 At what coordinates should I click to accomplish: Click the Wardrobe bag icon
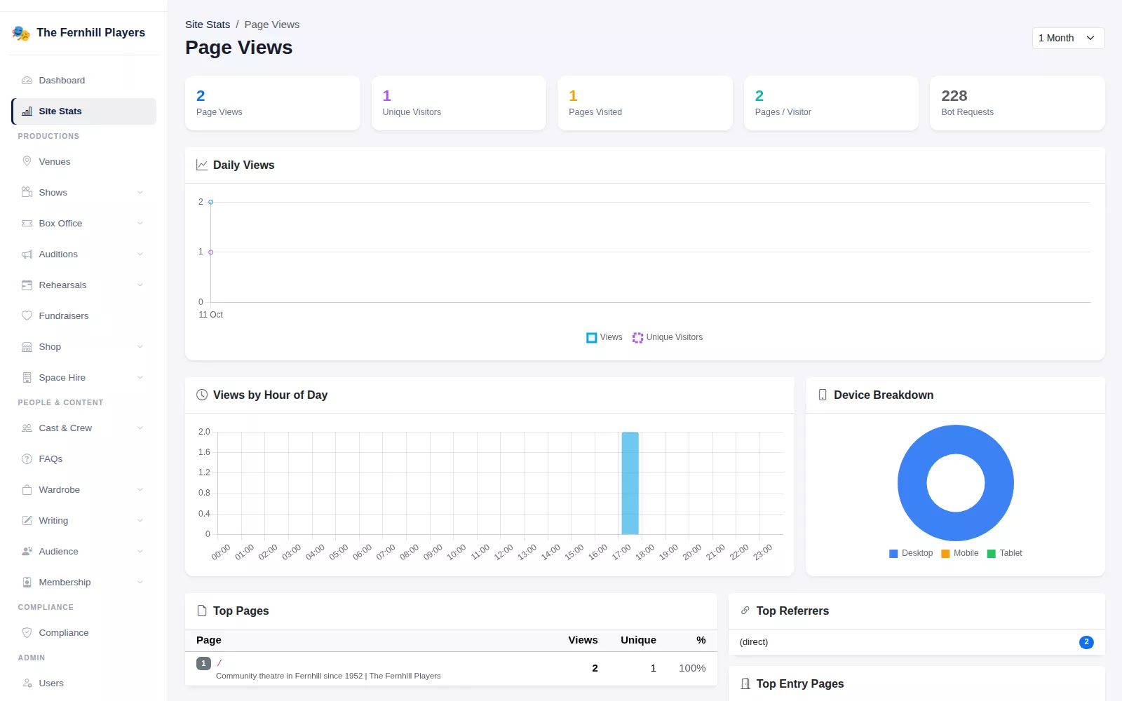point(27,490)
